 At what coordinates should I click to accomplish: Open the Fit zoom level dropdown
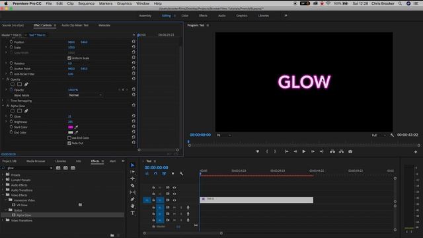pos(224,135)
